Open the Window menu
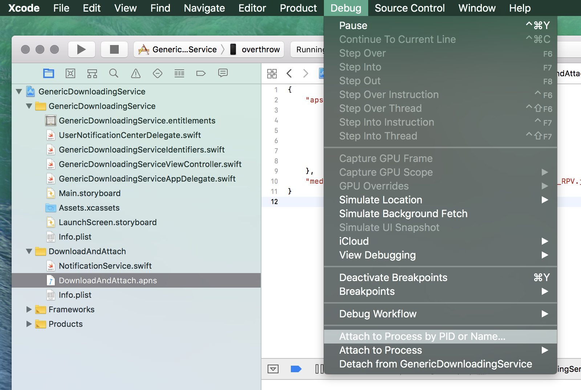This screenshot has width=581, height=390. pos(477,8)
